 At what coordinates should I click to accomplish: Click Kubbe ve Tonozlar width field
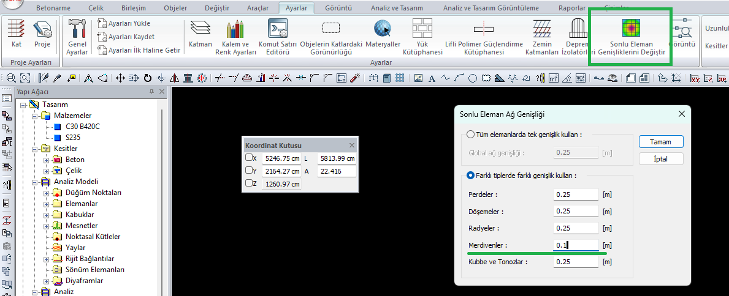tap(576, 262)
